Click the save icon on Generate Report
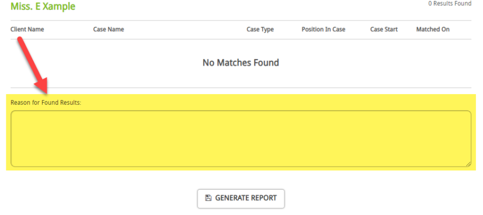This screenshot has height=215, width=483. tap(208, 198)
